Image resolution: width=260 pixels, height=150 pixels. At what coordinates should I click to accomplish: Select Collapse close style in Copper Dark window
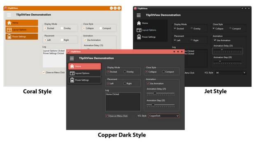tap(151, 72)
